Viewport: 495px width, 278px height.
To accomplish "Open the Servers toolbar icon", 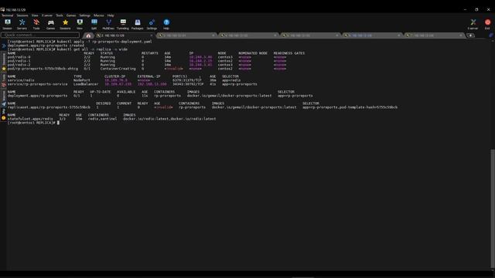I will click(22, 24).
